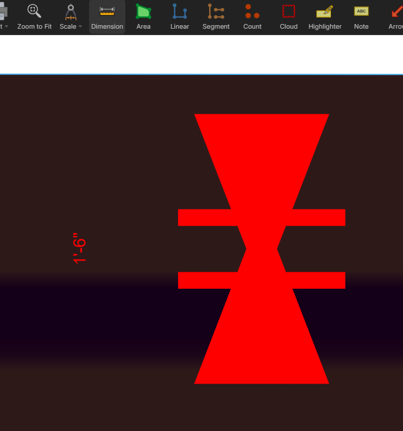Click the leftmost gray printer-like toolbar icon
The image size is (403, 431).
pos(2,12)
